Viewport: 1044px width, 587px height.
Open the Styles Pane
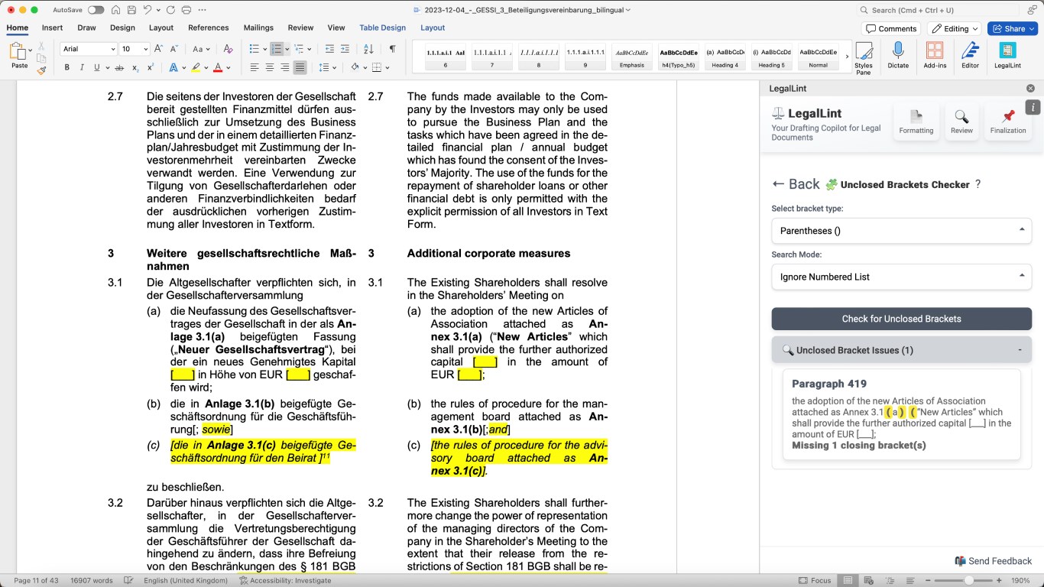point(864,57)
